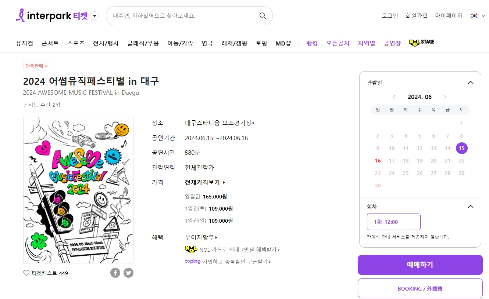Select June 15 on the calendar
Viewport: 489px width, 299px height.
[461, 148]
